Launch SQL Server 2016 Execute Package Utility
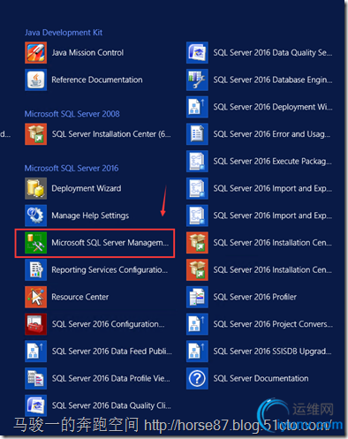Viewport: 348px width, 439px height. coord(259,162)
